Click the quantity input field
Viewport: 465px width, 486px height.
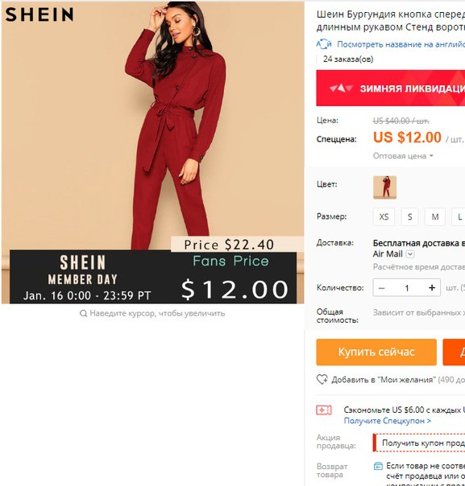pyautogui.click(x=407, y=288)
